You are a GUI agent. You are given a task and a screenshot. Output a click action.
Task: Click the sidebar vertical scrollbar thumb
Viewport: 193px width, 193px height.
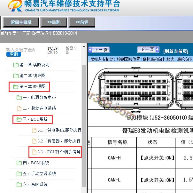coord(84,126)
